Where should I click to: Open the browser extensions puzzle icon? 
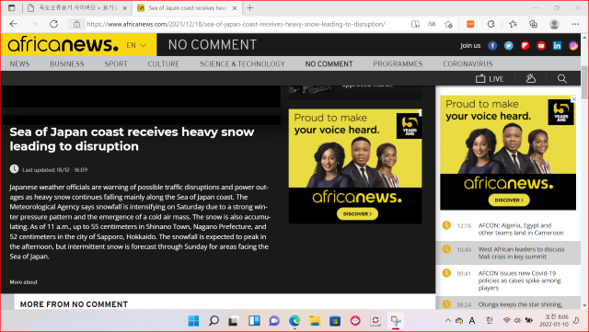pyautogui.click(x=491, y=24)
